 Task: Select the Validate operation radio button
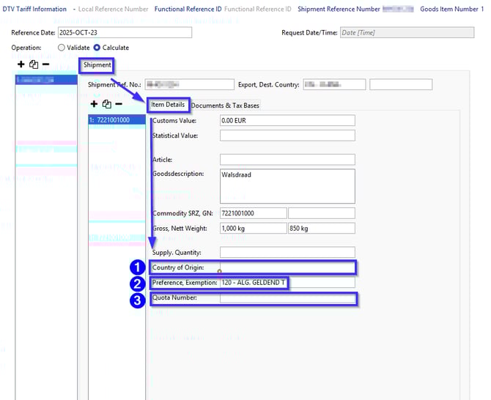pos(61,48)
